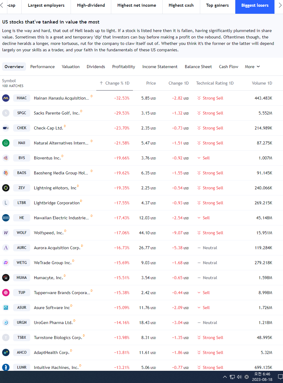Select the Overview column set
The height and width of the screenshot is (383, 283).
point(14,67)
